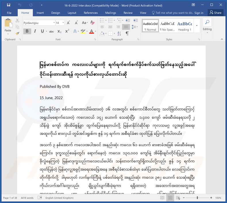The width and height of the screenshot is (227, 203).
Task: Toggle Bold formatting
Action: [x=27, y=31]
